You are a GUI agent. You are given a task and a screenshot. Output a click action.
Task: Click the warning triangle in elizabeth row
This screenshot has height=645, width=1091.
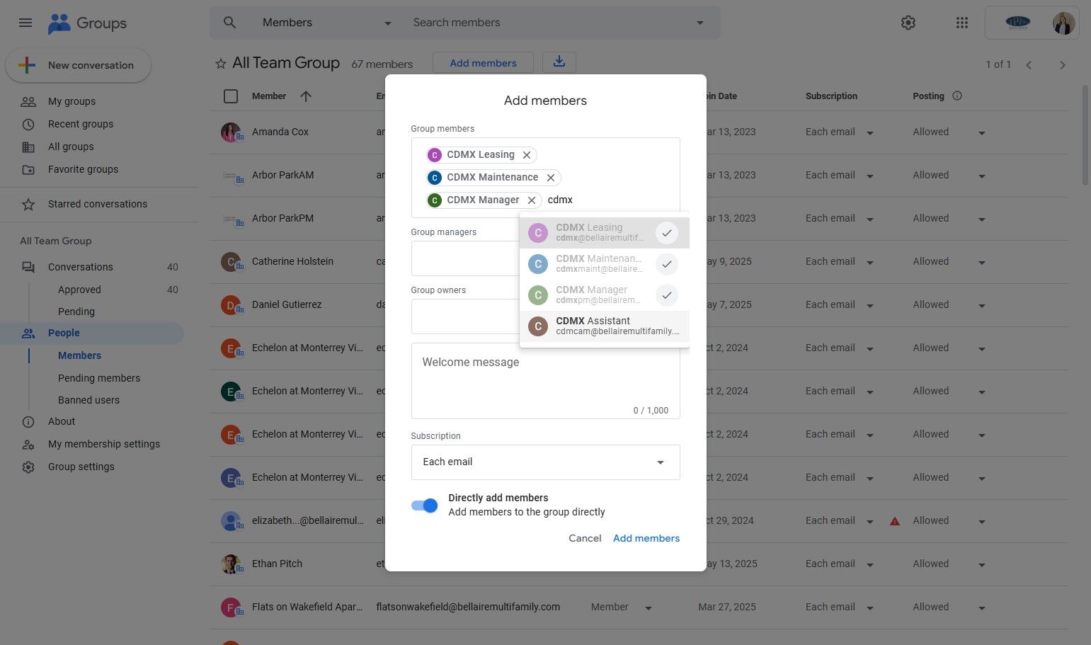[x=895, y=521]
